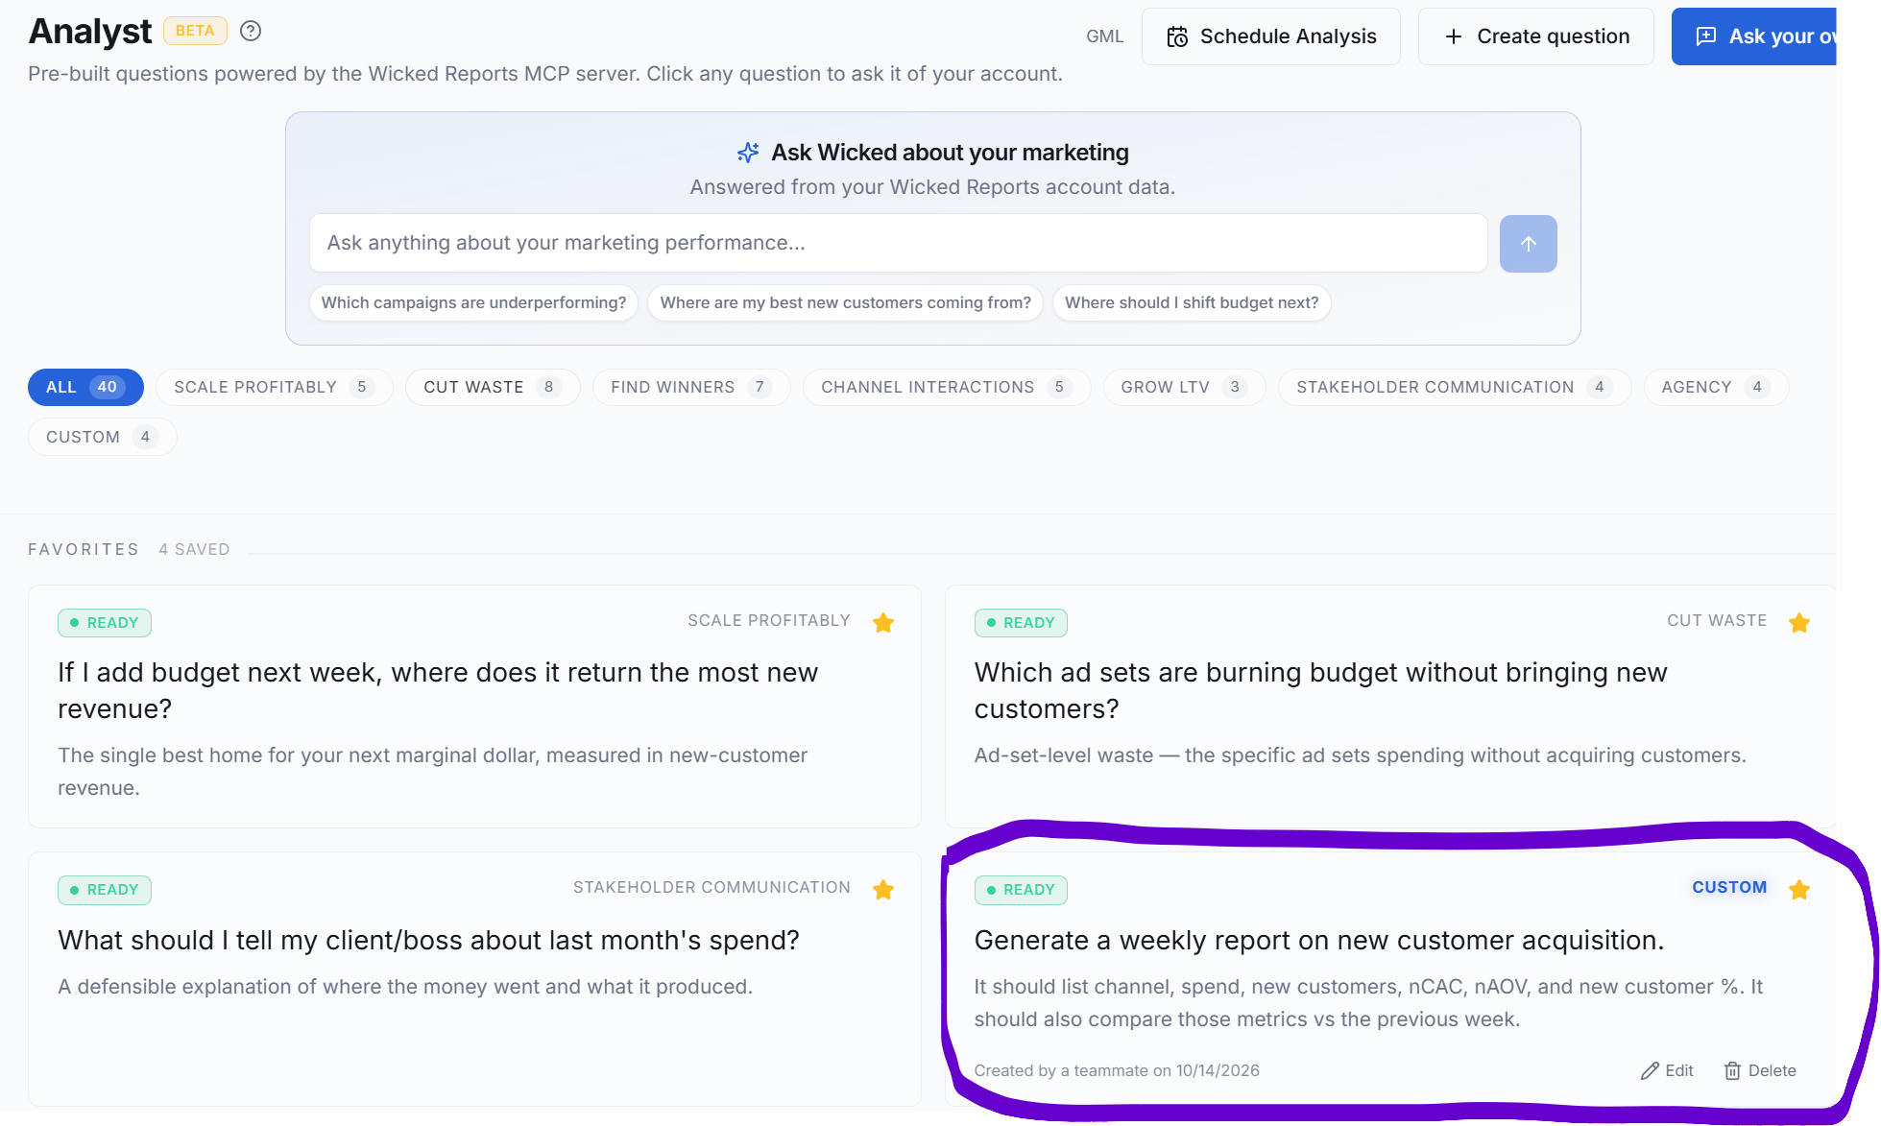Screen dimensions: 1881x1126
Task: Choose 'Where are my best new customers' suggestion
Action: (845, 303)
